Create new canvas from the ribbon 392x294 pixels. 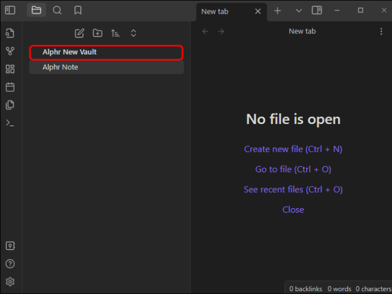10,69
